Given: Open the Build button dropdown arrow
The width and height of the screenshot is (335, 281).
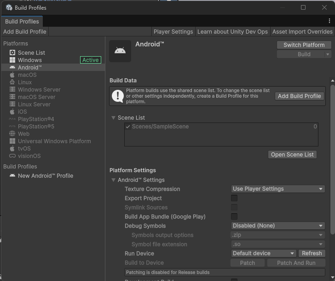Looking at the screenshot, I should (x=328, y=54).
